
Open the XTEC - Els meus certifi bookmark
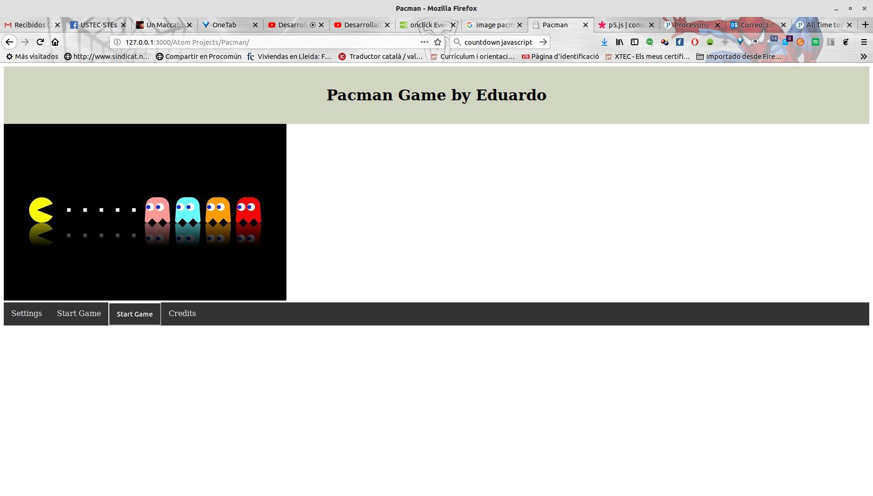click(647, 57)
